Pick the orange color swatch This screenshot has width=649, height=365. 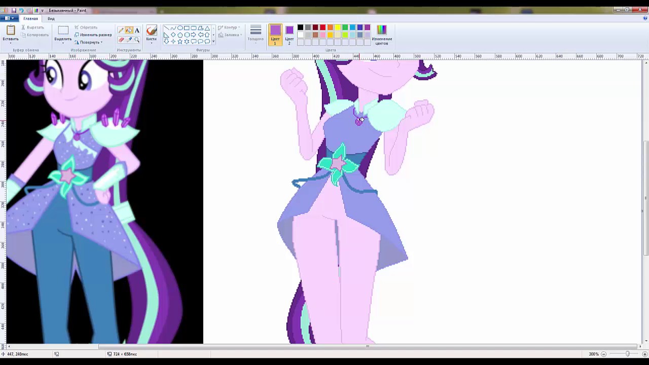pos(330,27)
